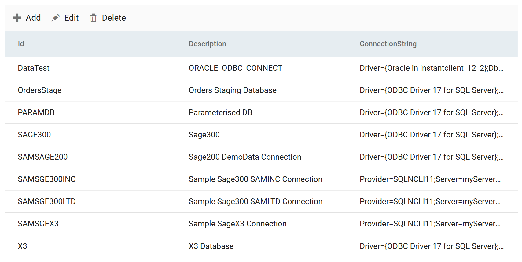Sort by the Id column header
The height and width of the screenshot is (262, 522).
21,44
